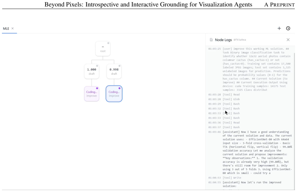
Task: Select the highlighted blue Coding improve node
Action: pyautogui.click(x=114, y=94)
